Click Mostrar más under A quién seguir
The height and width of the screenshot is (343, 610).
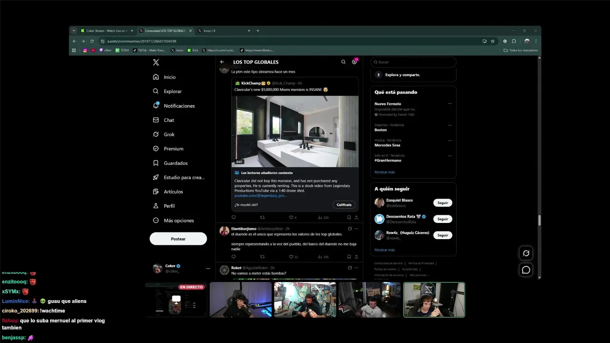385,250
